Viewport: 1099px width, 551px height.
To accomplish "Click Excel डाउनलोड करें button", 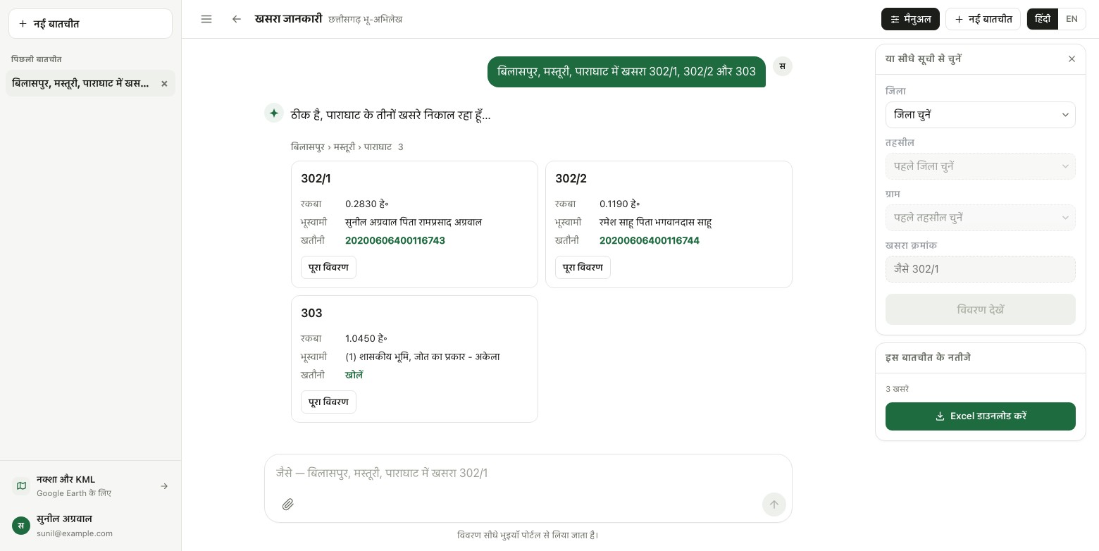I will click(980, 416).
